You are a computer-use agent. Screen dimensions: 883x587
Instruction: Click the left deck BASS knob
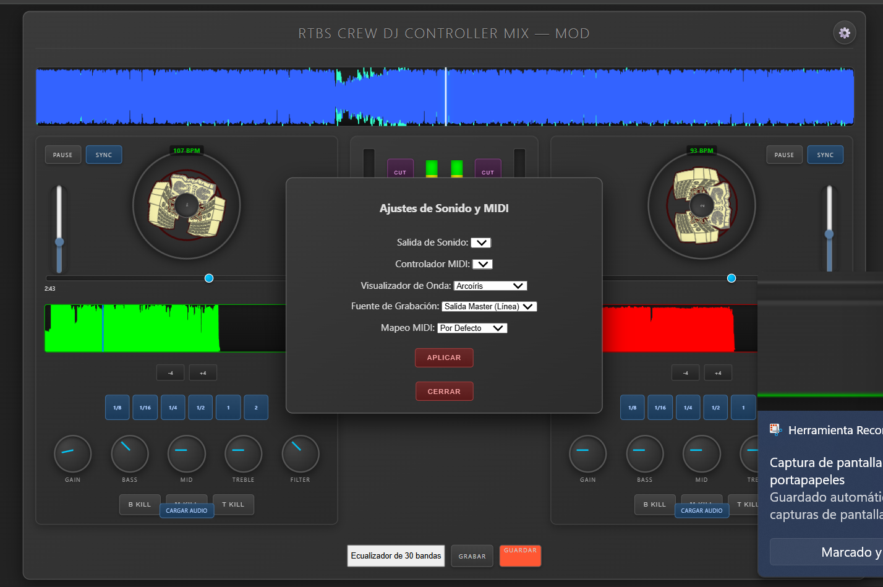click(129, 455)
